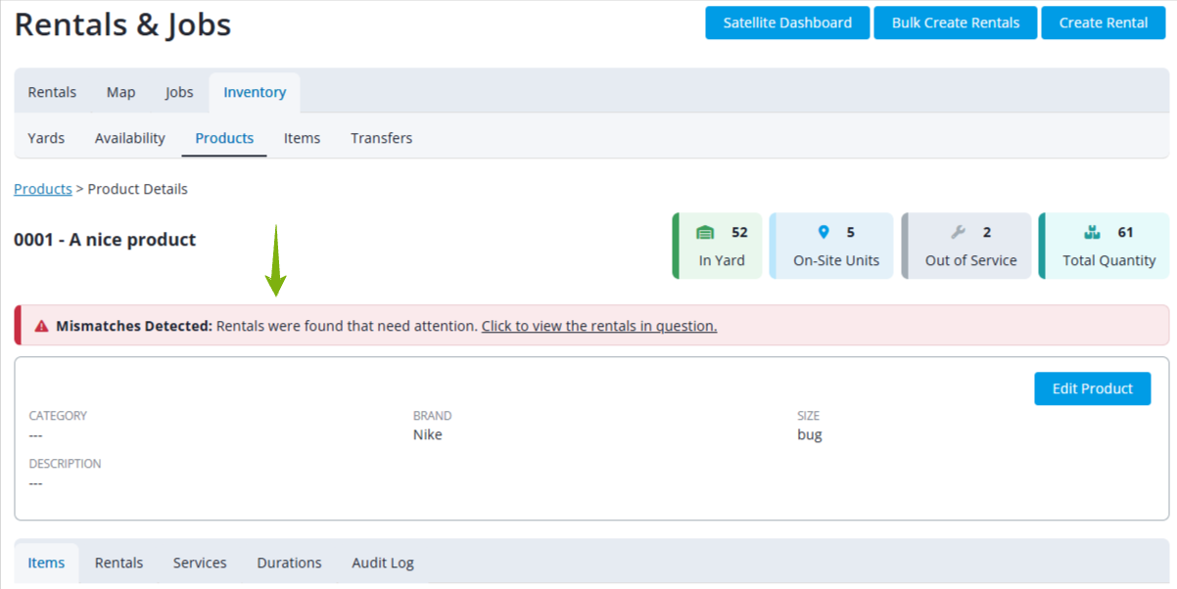Open the Services tab
This screenshot has width=1177, height=589.
pos(200,563)
